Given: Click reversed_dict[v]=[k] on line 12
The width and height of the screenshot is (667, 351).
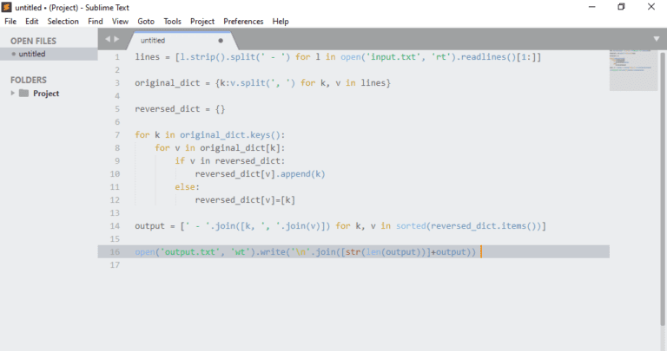Looking at the screenshot, I should tap(245, 200).
